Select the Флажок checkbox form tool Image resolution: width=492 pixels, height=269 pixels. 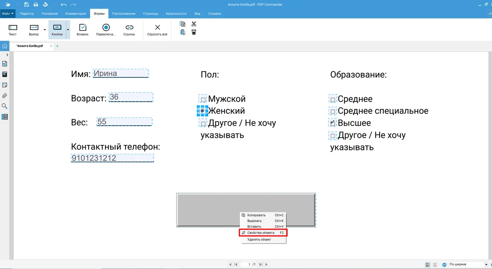click(82, 29)
